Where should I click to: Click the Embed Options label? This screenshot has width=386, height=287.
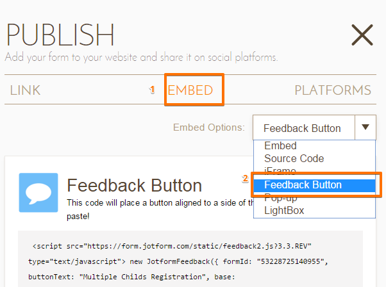click(209, 127)
